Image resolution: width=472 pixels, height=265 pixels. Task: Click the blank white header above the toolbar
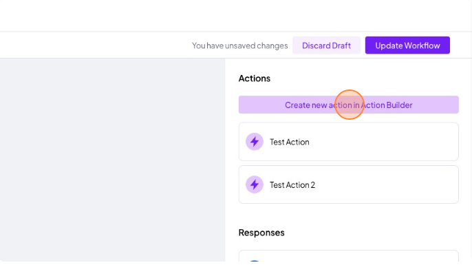[x=236, y=15]
